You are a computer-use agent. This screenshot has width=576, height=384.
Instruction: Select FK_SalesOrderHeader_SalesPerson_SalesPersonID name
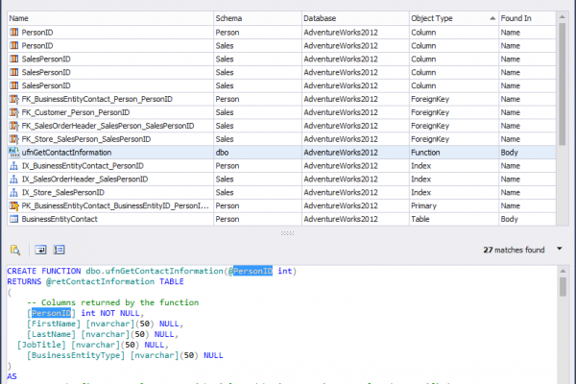[x=108, y=126]
